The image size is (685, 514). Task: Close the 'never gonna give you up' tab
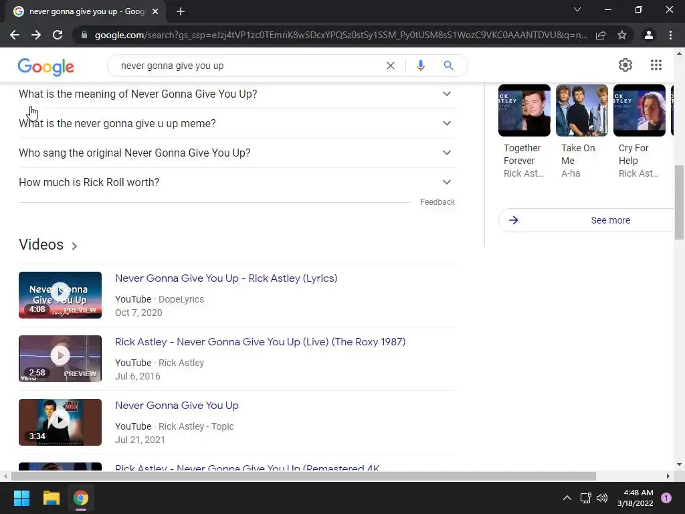tap(155, 11)
